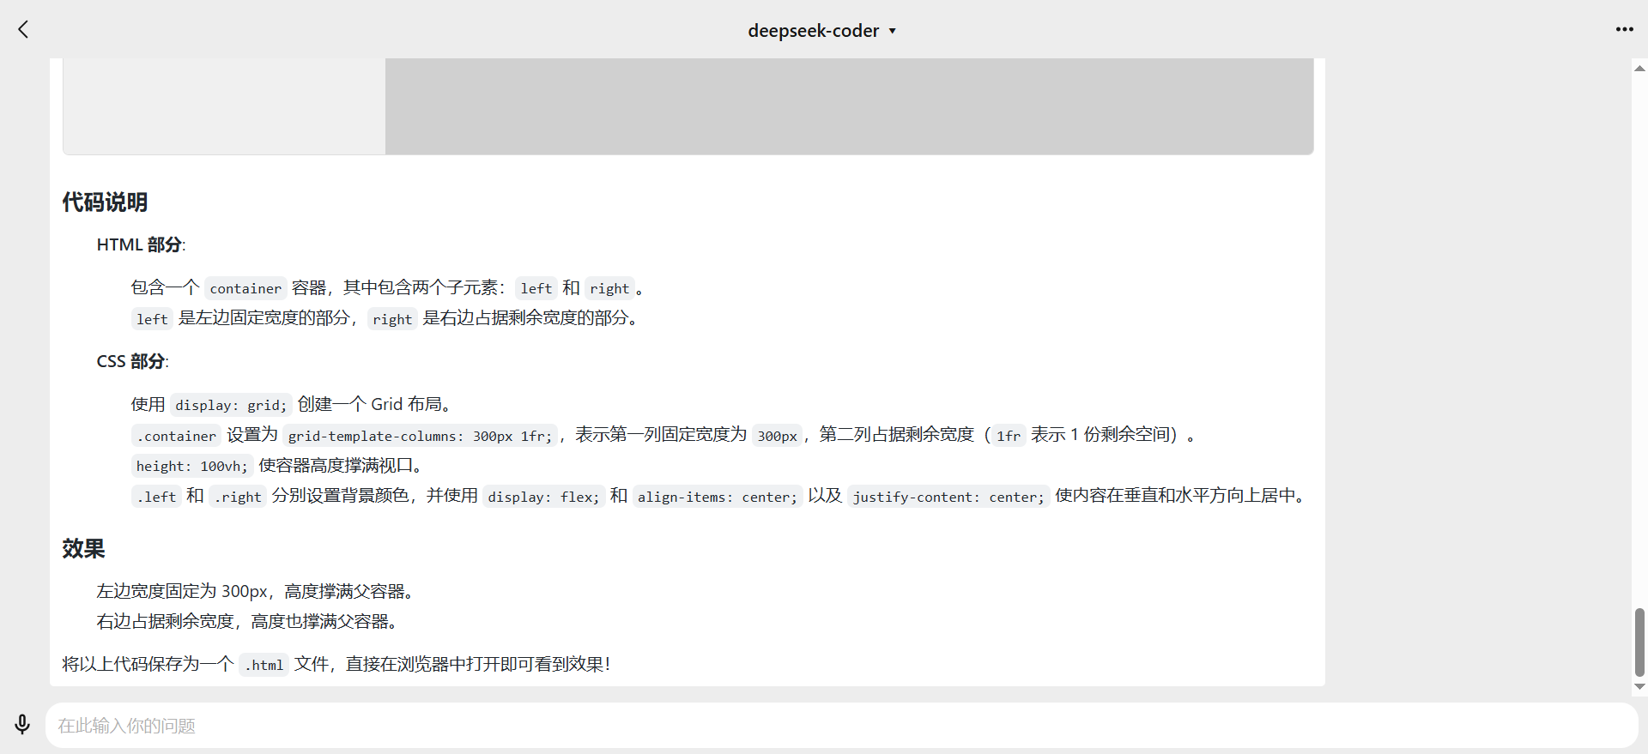Click the '1fr' inline code
Viewport: 1648px width, 754px height.
[x=1009, y=436]
